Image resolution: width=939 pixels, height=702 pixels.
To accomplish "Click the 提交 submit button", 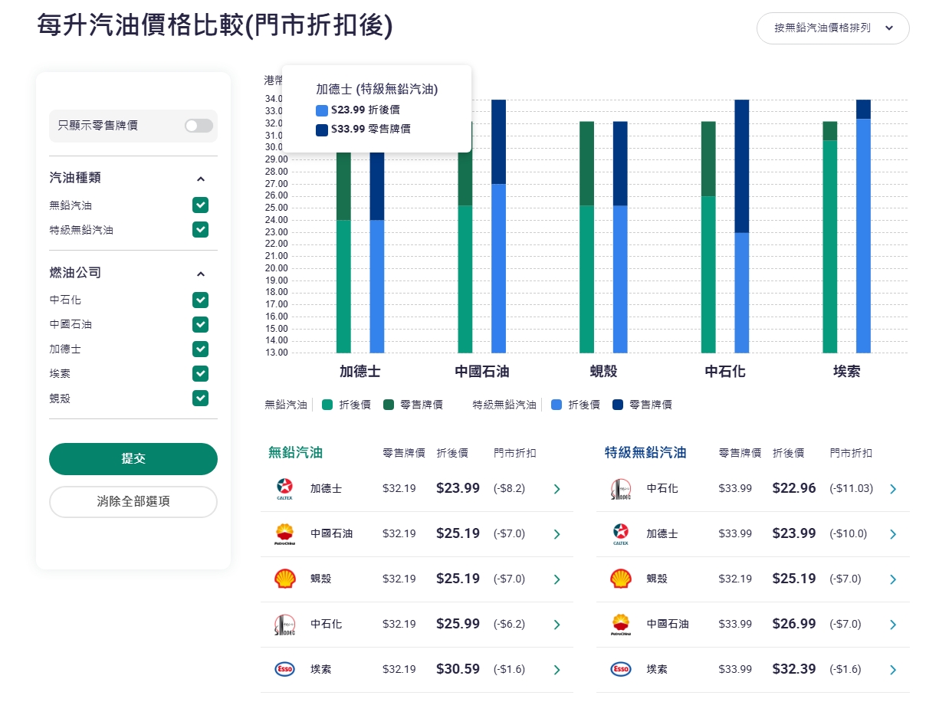I will (x=133, y=459).
